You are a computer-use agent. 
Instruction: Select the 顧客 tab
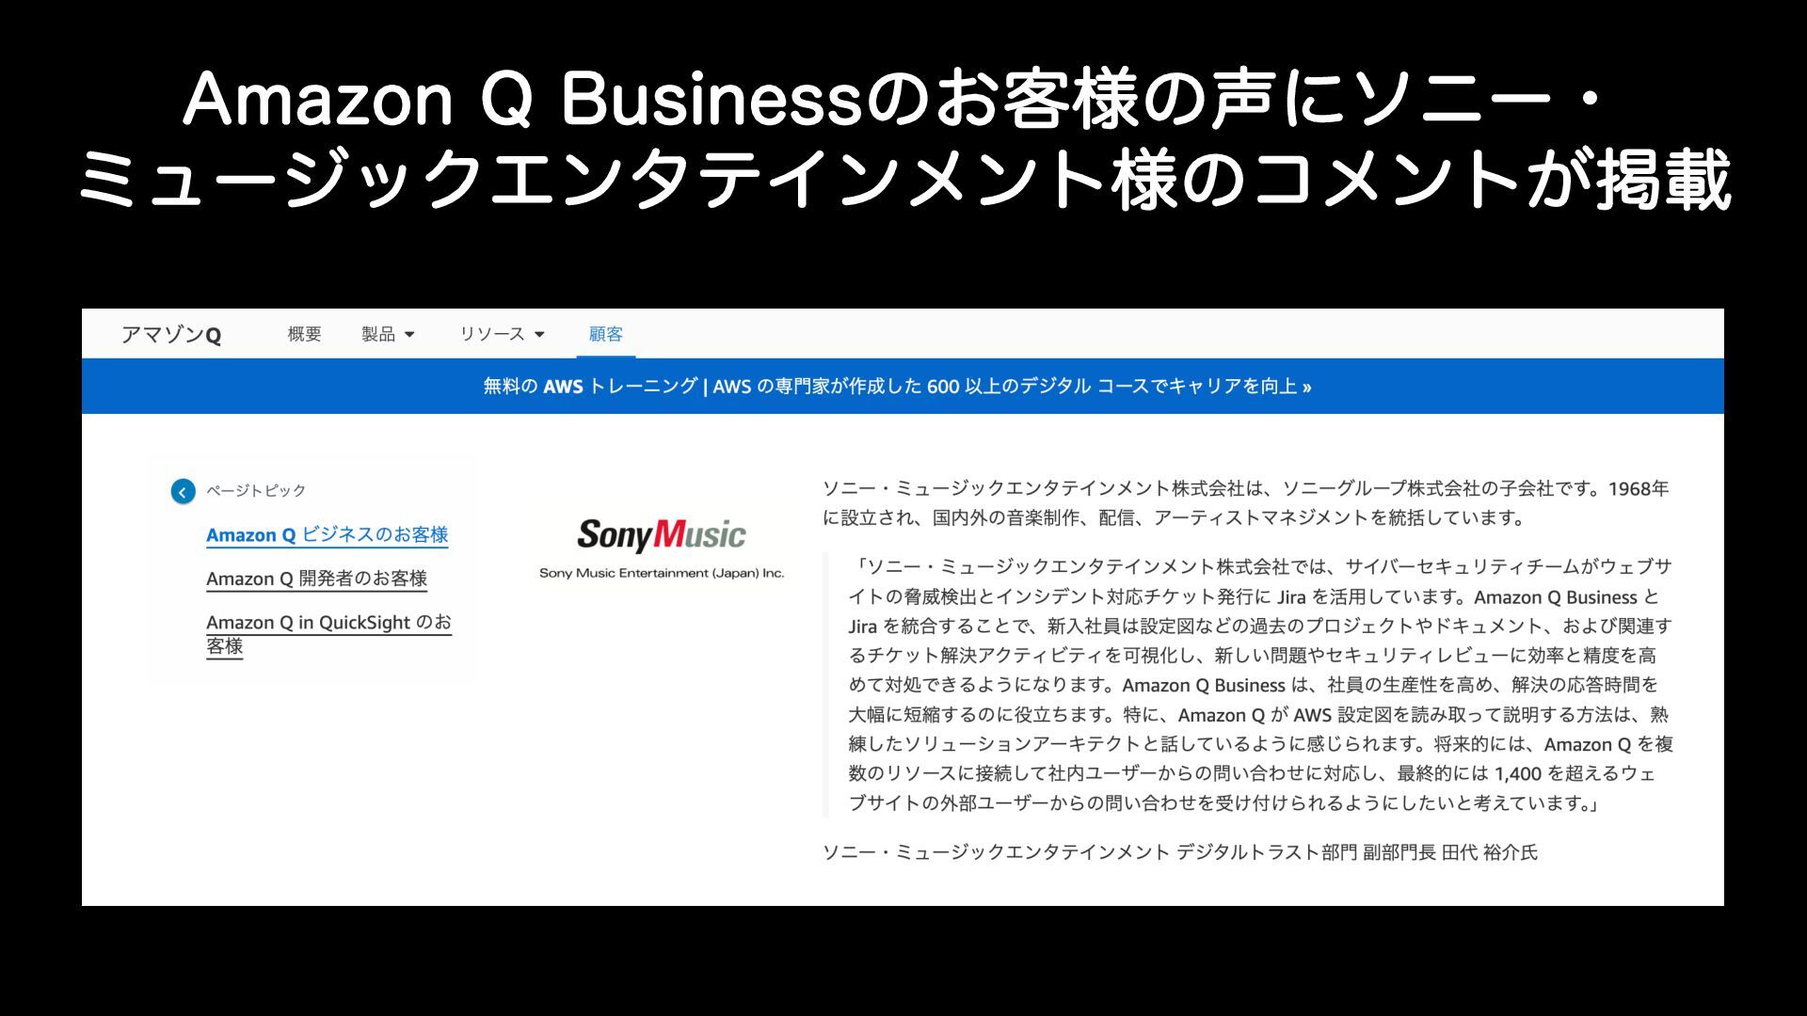tap(606, 334)
